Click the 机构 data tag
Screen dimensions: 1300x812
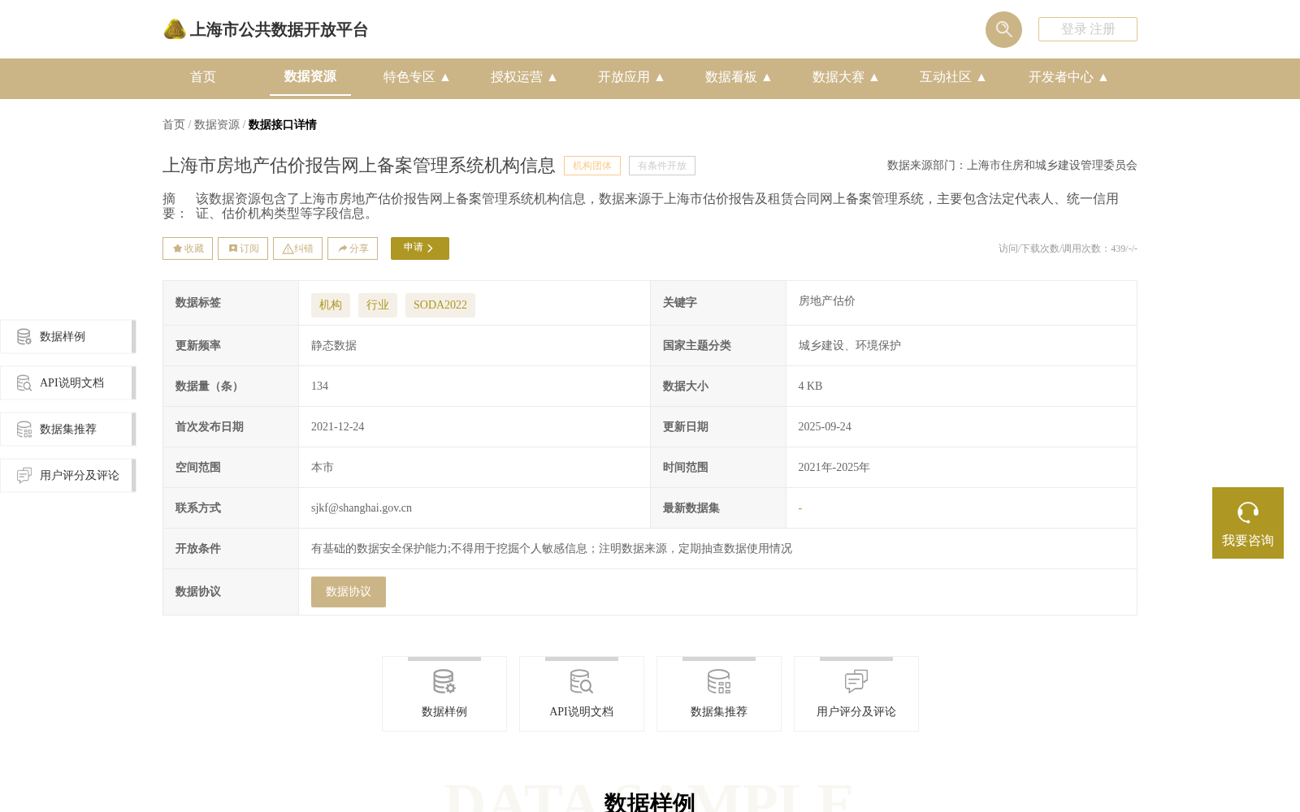(x=331, y=305)
